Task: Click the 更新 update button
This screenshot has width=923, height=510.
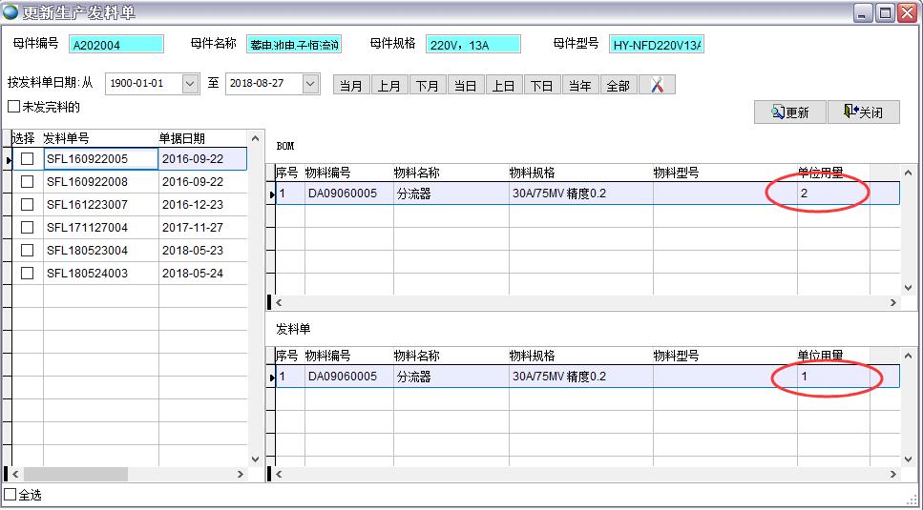Action: click(x=789, y=112)
